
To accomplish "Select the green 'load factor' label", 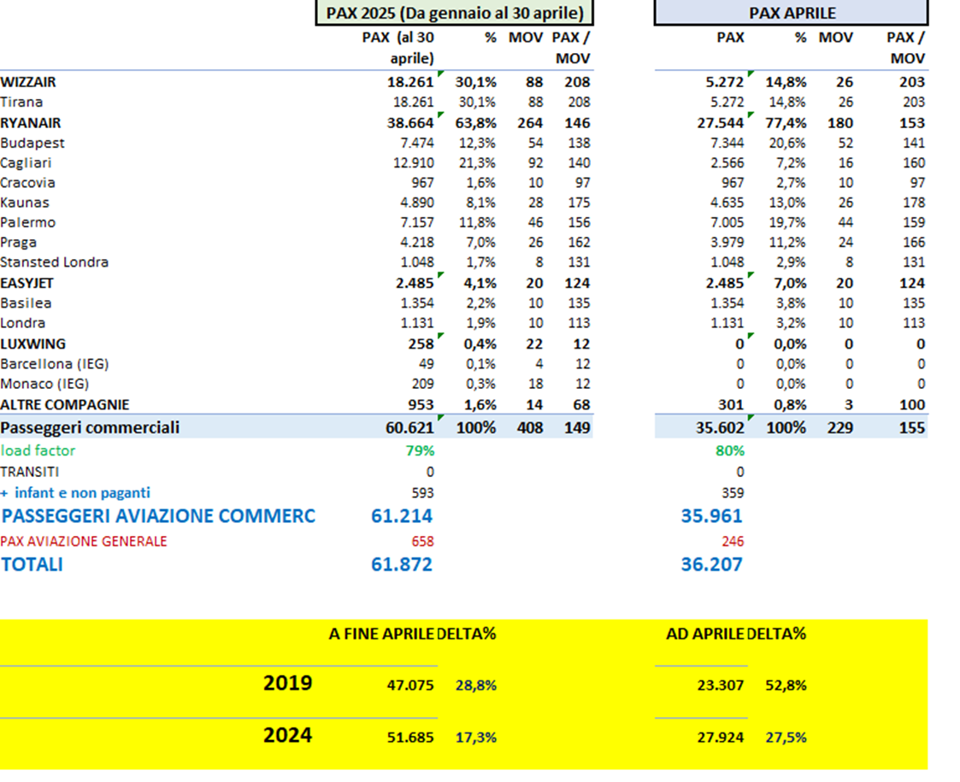I will (38, 451).
